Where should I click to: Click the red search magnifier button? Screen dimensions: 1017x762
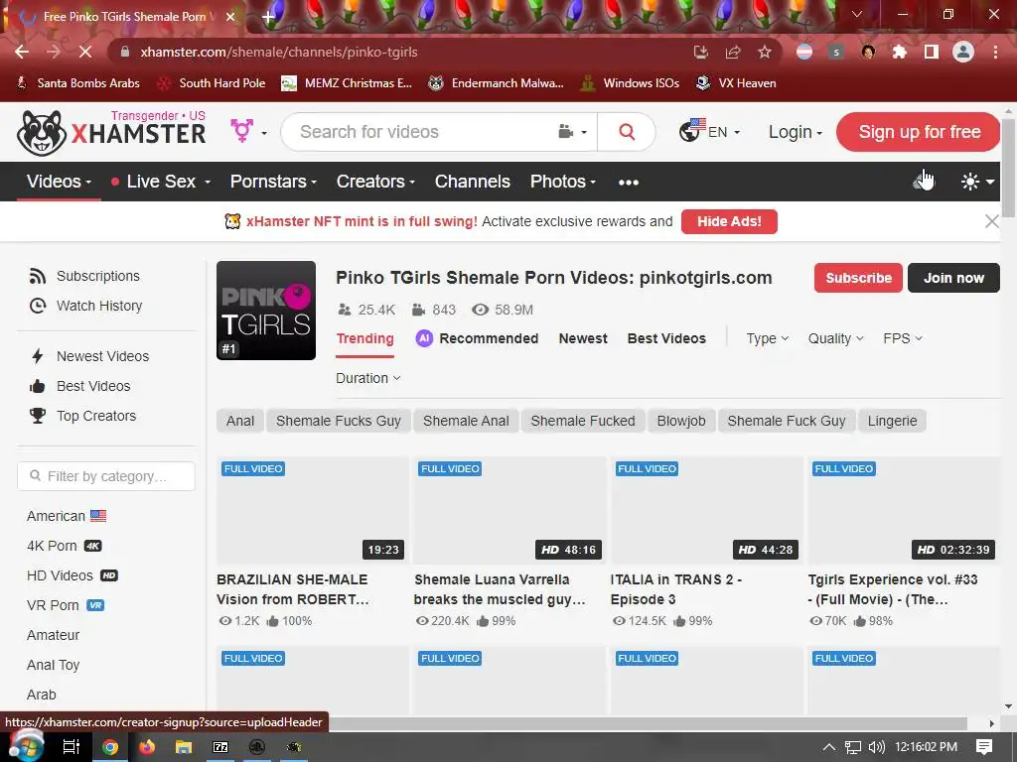pos(627,132)
